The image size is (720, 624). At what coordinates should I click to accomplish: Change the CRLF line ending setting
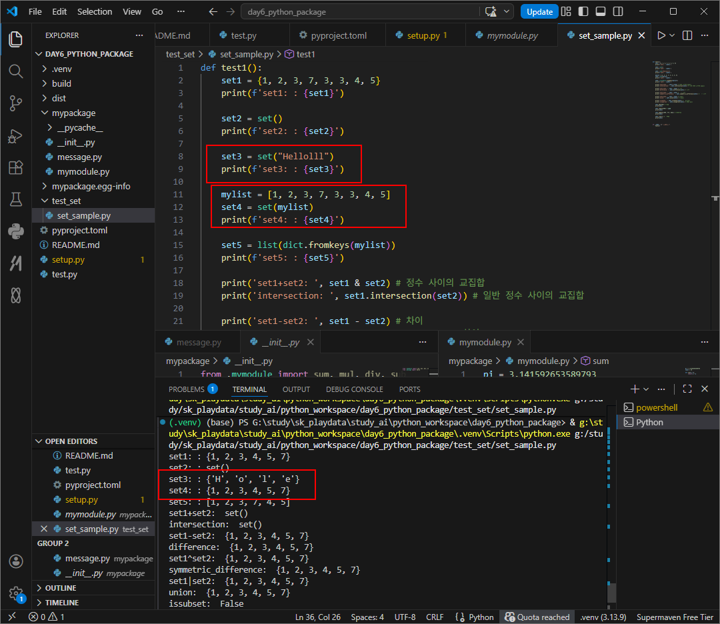(435, 617)
